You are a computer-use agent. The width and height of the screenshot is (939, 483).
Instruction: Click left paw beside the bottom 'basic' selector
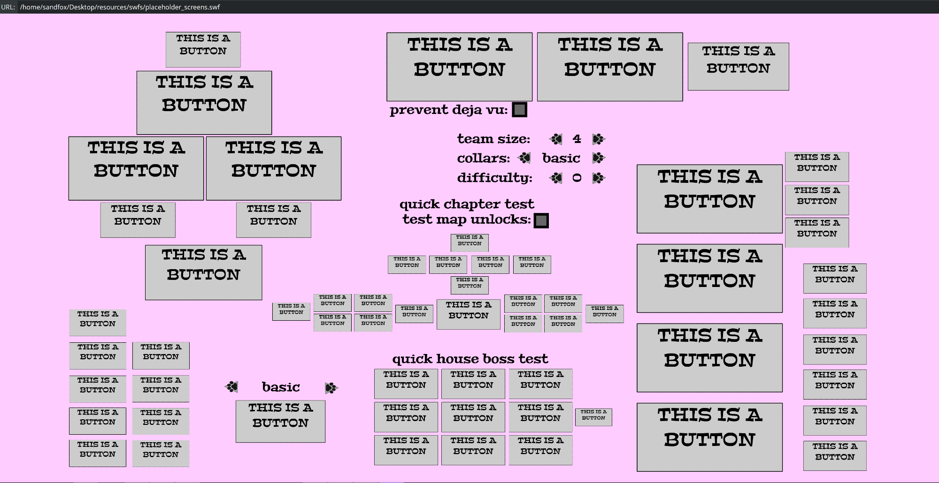pos(232,387)
